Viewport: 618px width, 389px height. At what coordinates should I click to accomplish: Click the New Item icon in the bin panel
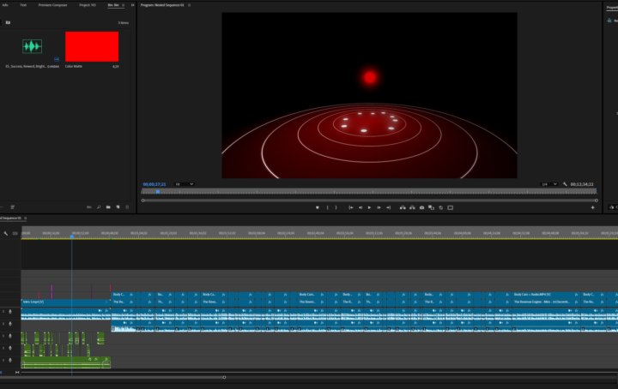118,206
